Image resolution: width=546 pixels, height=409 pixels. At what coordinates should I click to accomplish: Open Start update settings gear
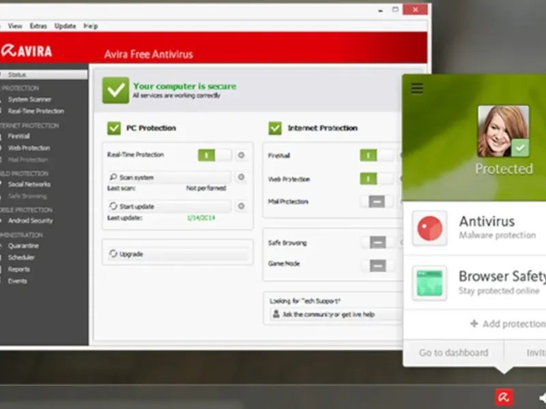pyautogui.click(x=241, y=207)
